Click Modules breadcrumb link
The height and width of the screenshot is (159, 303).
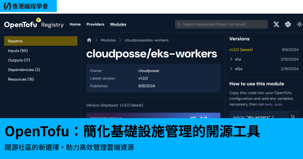[108, 40]
